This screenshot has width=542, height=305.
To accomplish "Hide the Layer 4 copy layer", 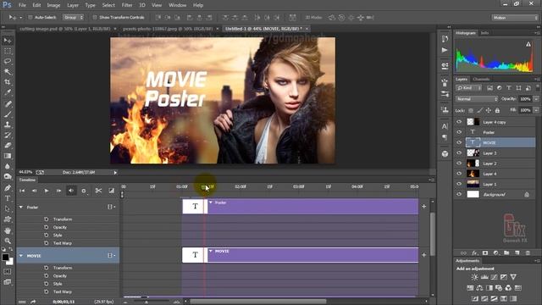I will [459, 122].
